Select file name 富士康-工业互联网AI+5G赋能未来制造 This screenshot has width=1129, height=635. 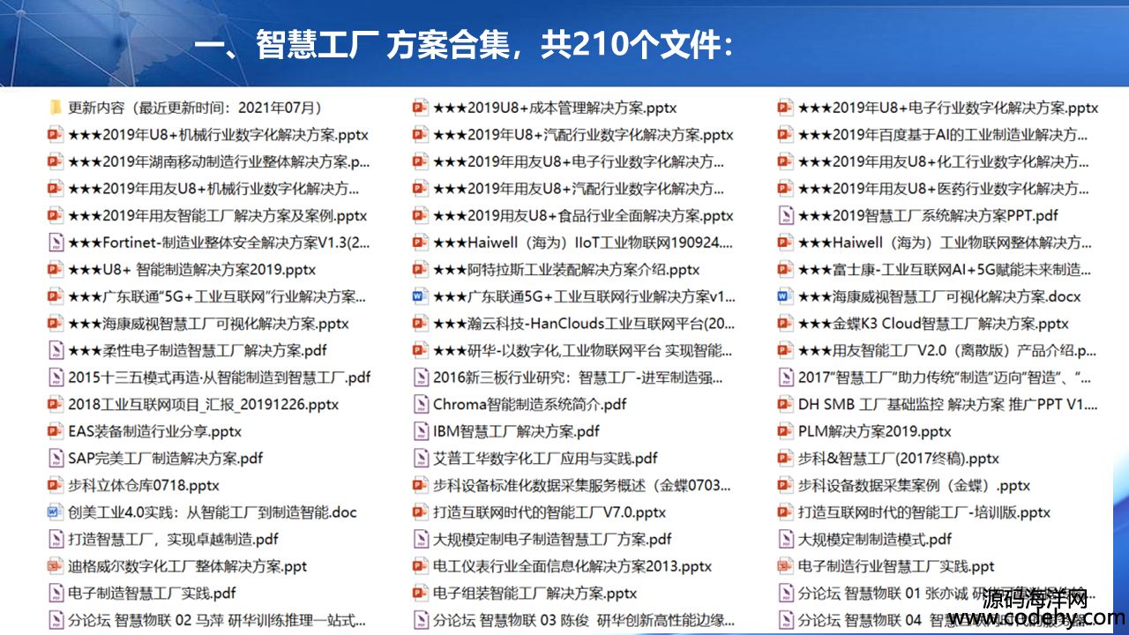point(945,270)
